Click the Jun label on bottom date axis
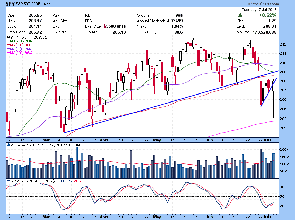This screenshot has width=295, height=220. (x=209, y=217)
